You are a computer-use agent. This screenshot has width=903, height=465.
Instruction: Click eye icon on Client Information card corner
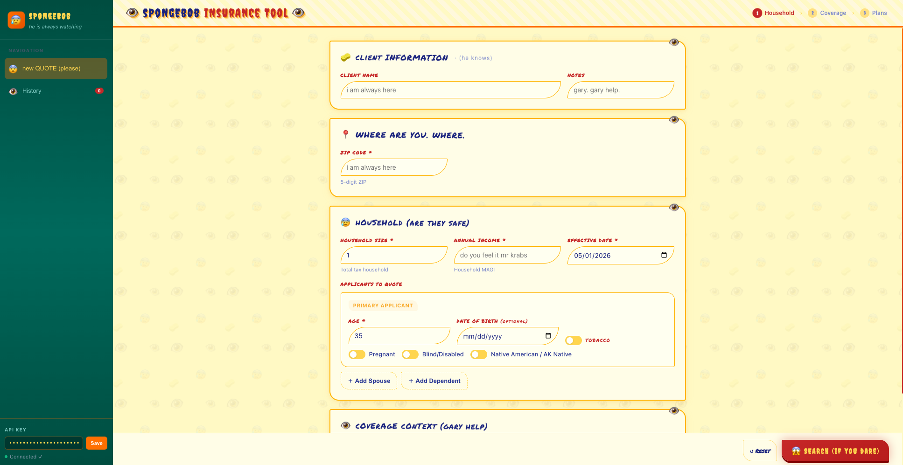(x=674, y=42)
